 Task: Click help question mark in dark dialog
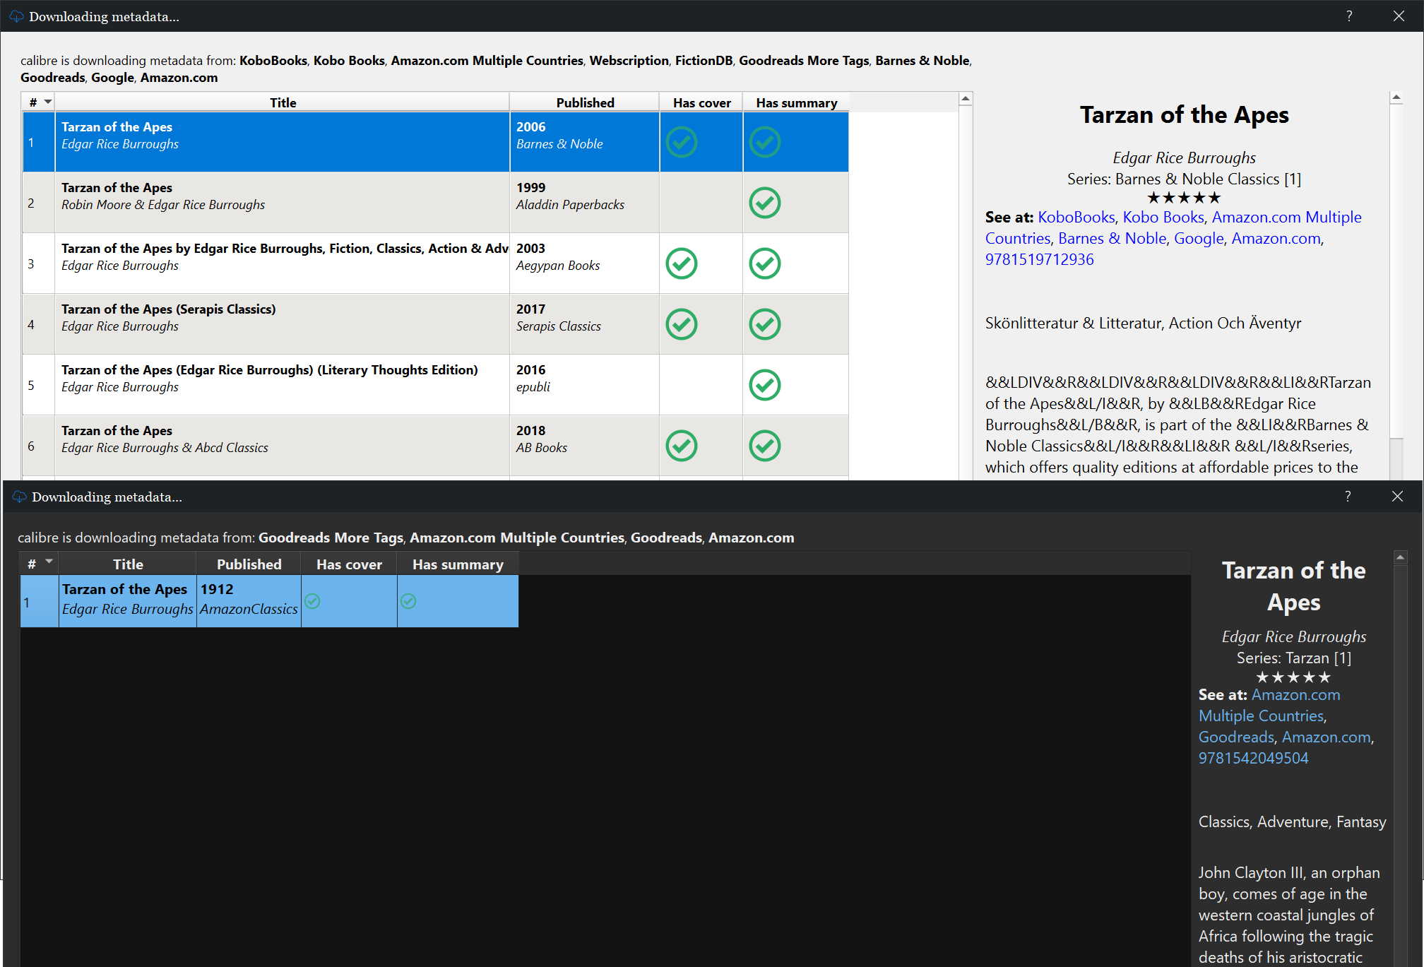point(1348,496)
